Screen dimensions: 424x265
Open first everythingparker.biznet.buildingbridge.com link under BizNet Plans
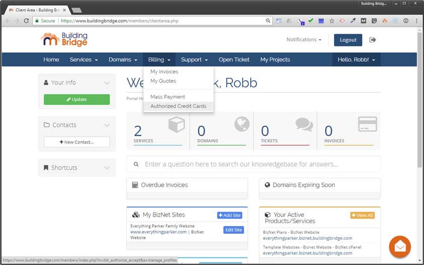307,238
